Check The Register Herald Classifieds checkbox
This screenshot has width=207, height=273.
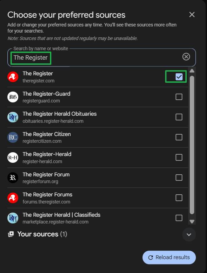[179, 218]
